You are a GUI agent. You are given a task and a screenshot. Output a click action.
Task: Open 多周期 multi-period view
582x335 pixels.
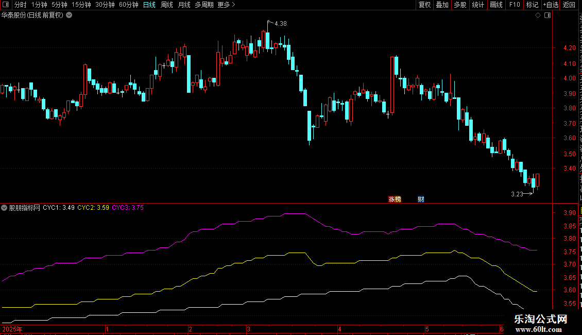[204, 5]
